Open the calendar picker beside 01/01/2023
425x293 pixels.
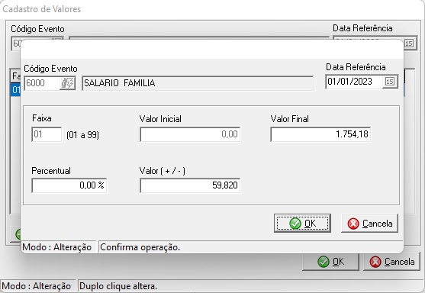(390, 82)
